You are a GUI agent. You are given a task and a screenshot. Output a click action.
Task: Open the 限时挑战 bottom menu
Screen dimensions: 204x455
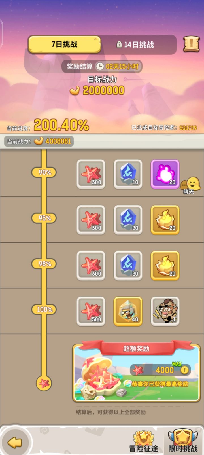[x=183, y=441]
